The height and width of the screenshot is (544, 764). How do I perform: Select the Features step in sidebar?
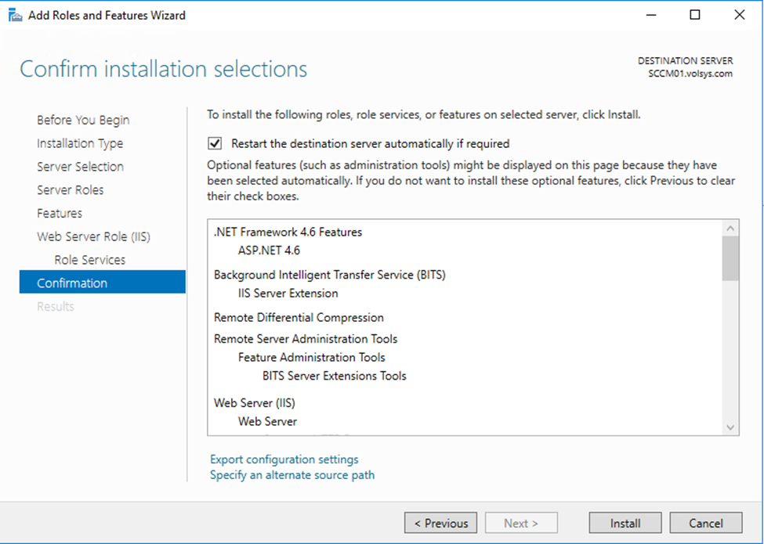pos(60,213)
